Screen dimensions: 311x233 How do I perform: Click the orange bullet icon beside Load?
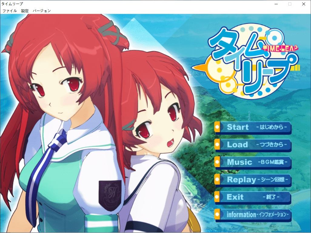click(x=217, y=145)
